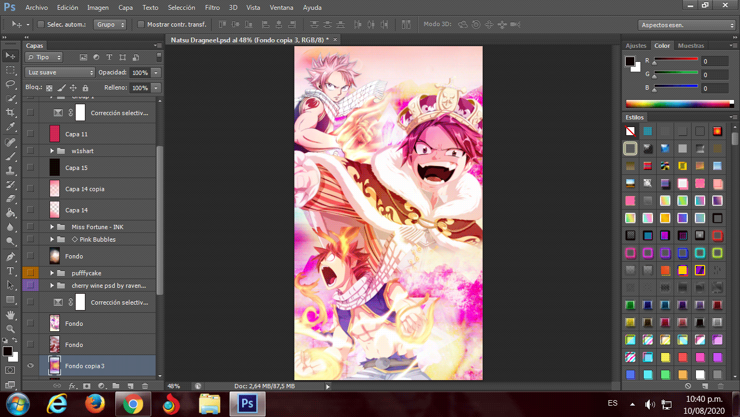Screen dimensions: 740x417
Task: Select the Capa 14 copia layer name
Action: 85,189
